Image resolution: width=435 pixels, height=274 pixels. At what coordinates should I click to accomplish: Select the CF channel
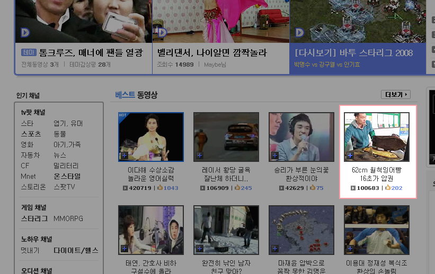click(25, 166)
